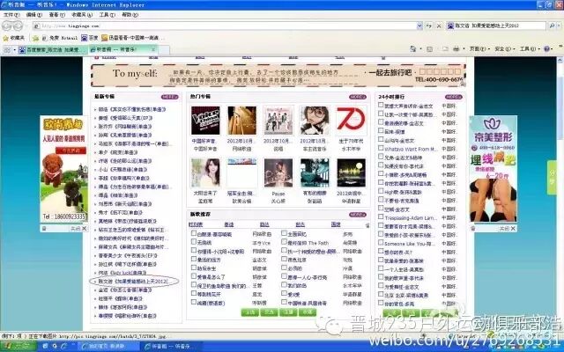Viewport: 564px width, 352px height.
Task: Click the page vertical scrollbar
Action: [560, 194]
